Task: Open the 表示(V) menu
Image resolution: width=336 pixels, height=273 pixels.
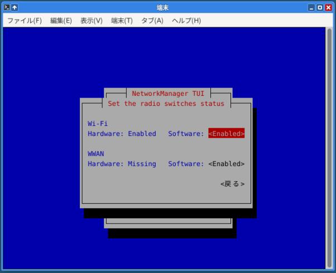Action: pos(92,21)
